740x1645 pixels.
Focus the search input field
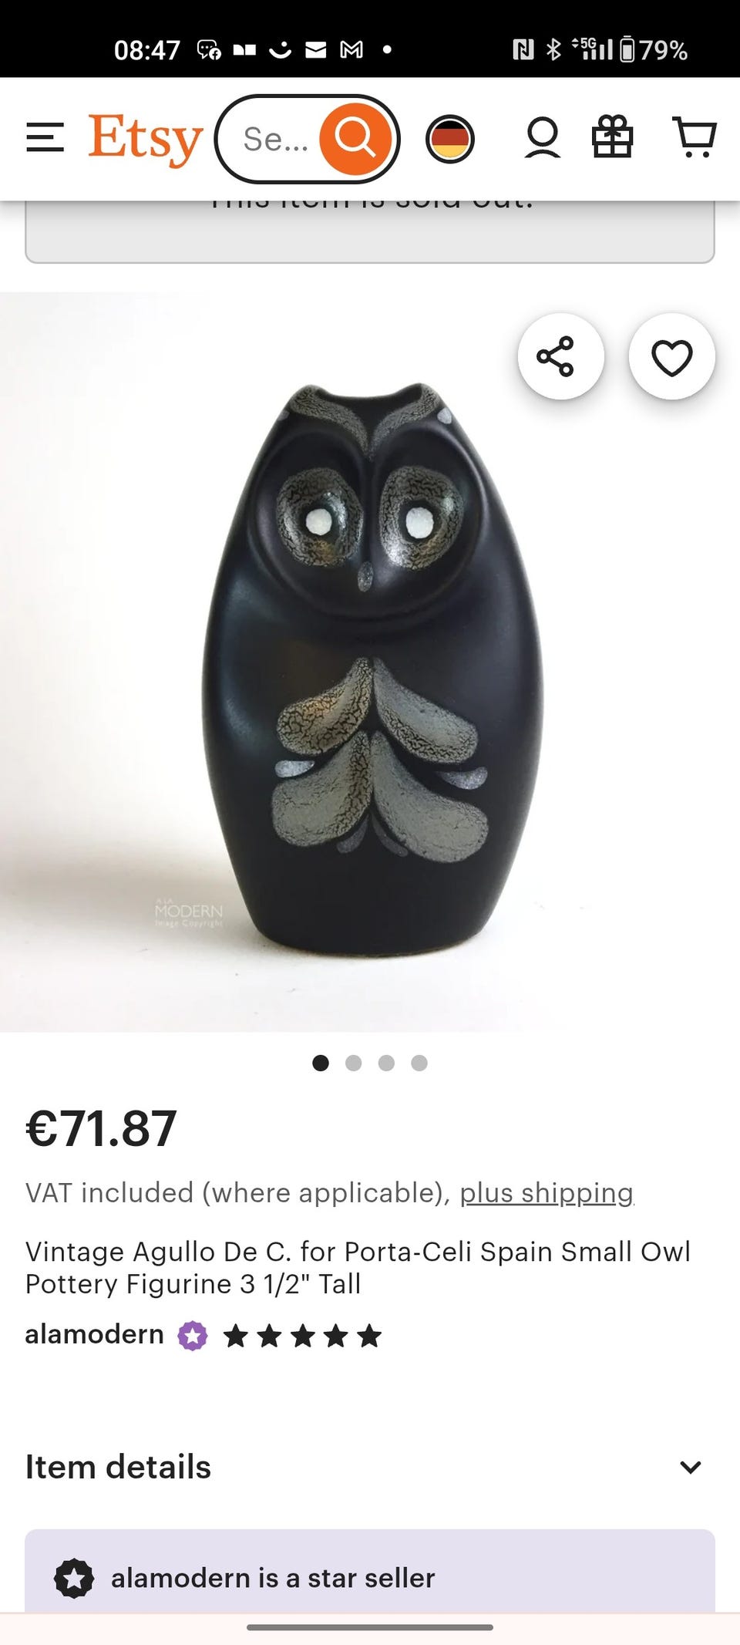pos(274,140)
